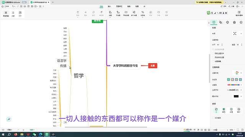Open the AI ribbon tab

144,6
